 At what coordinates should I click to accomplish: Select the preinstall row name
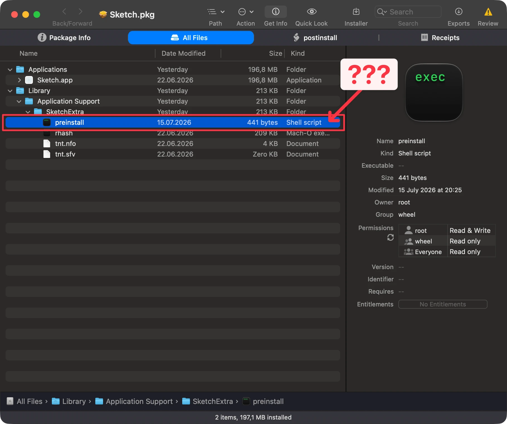coord(70,123)
